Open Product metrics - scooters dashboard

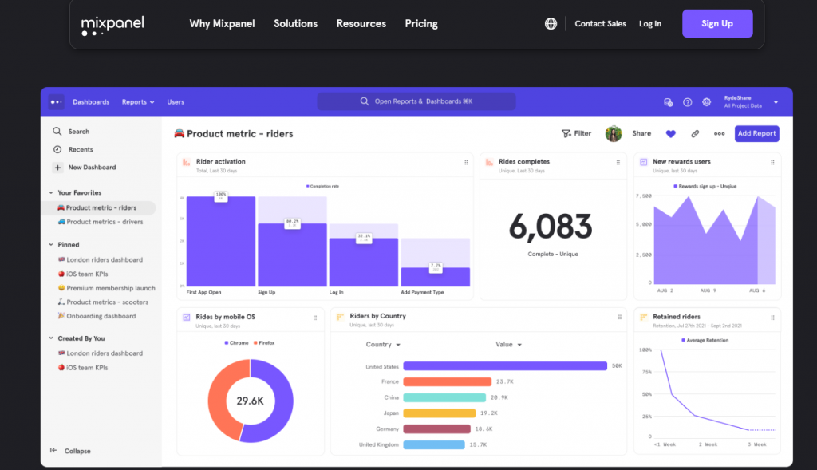point(108,302)
